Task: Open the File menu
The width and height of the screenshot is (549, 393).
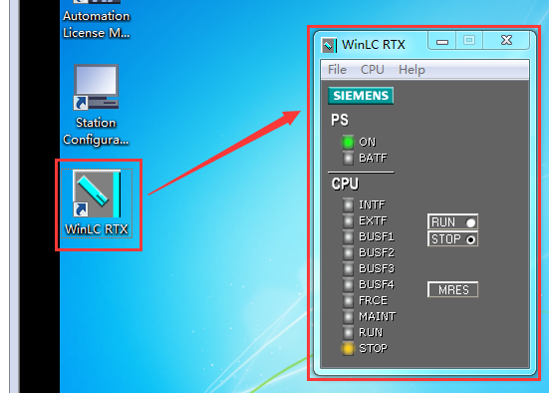Action: [x=337, y=70]
